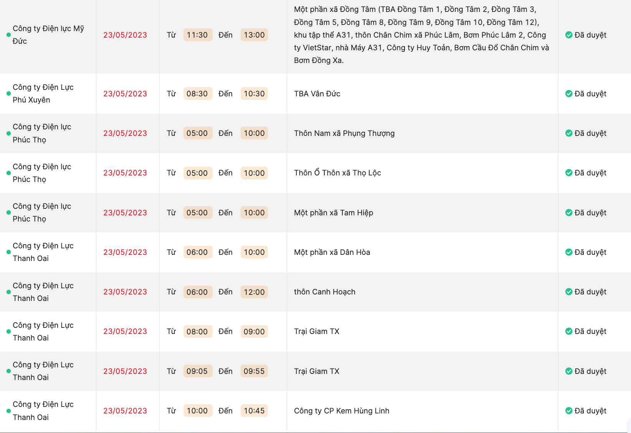Select the 09:05 start time badge

(197, 371)
